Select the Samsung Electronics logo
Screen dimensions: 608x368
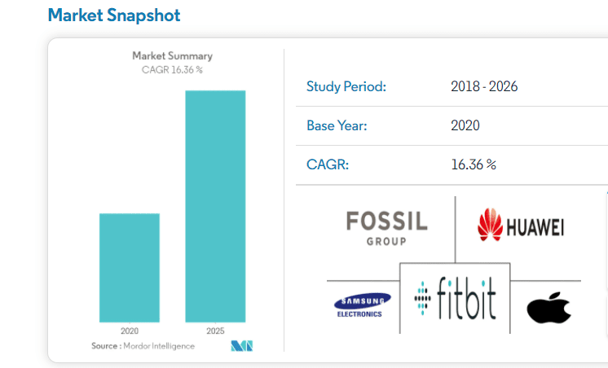point(362,305)
